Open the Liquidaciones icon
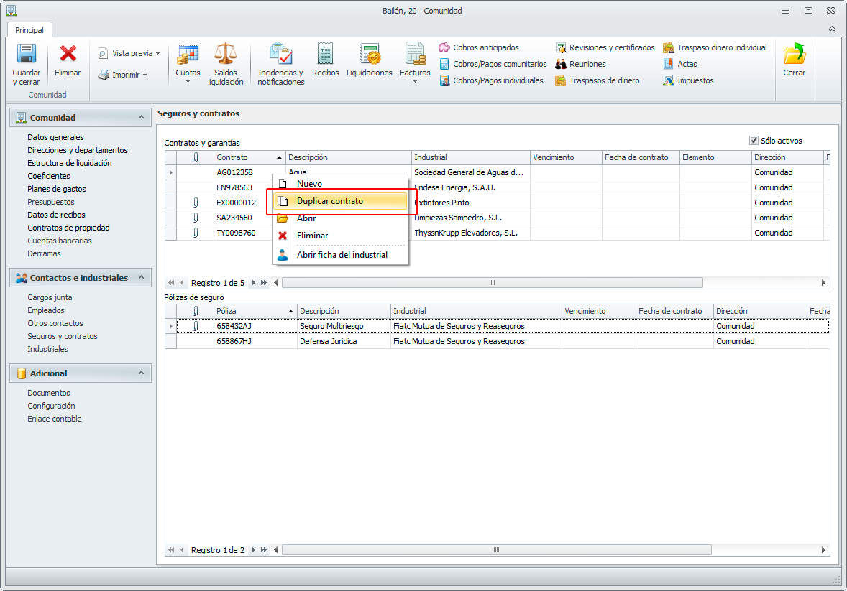This screenshot has height=591, width=847. (x=370, y=54)
